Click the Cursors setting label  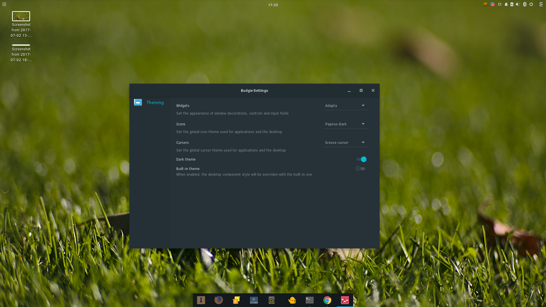tap(182, 143)
